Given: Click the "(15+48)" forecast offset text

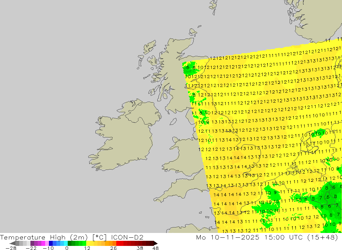Looking at the screenshot, I should pos(323,237).
